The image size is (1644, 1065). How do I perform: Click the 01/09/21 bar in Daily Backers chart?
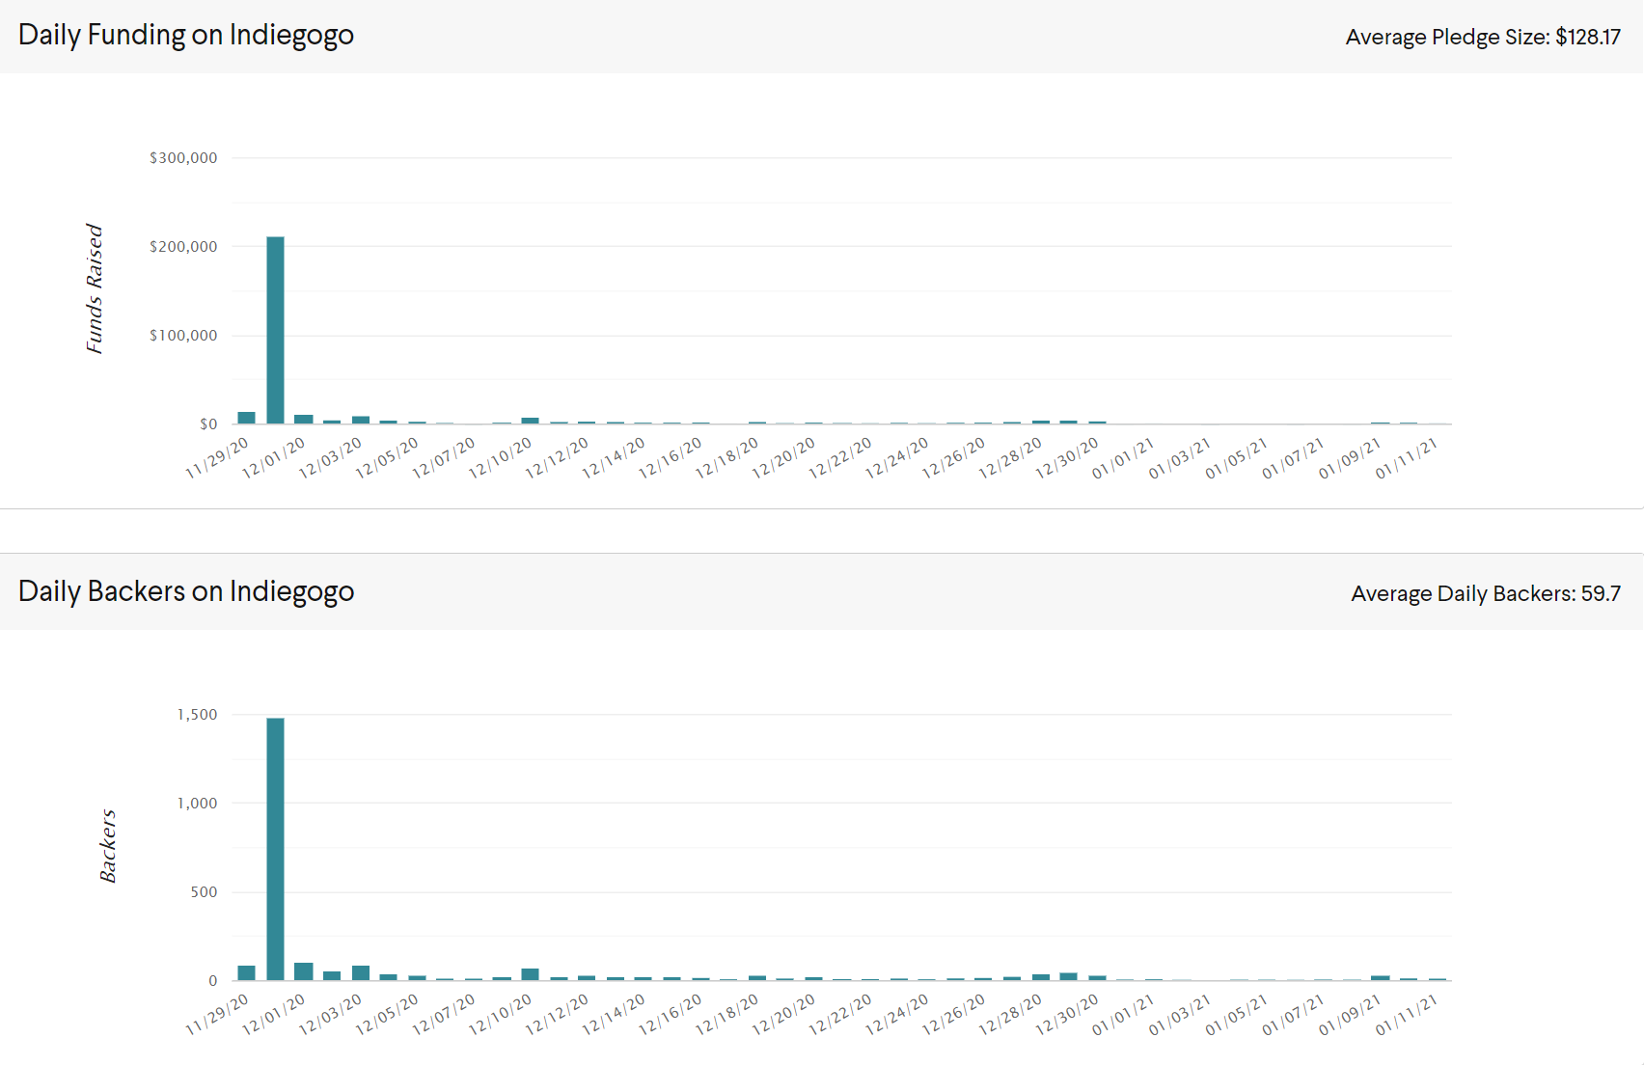click(x=1381, y=977)
